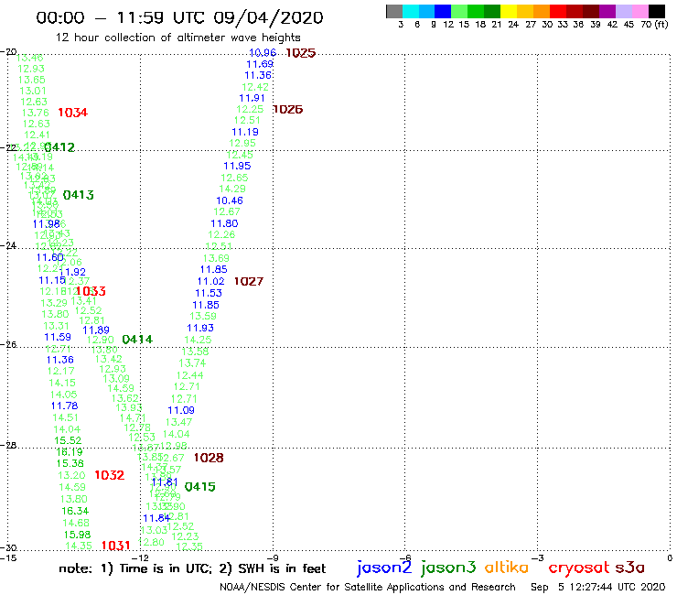Click the red pass label 1031
The image size is (677, 595).
pos(115,546)
